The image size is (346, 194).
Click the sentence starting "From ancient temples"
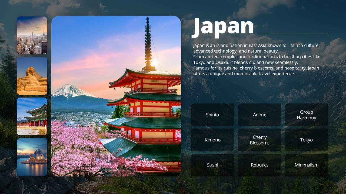(257, 59)
